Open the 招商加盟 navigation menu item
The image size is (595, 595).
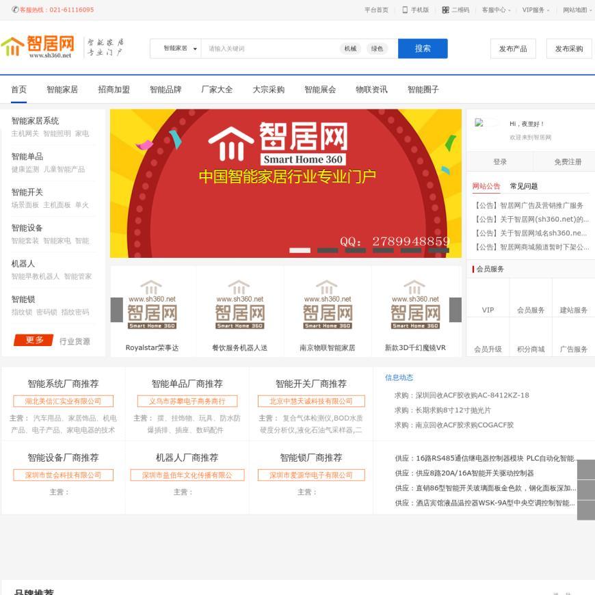coord(114,90)
